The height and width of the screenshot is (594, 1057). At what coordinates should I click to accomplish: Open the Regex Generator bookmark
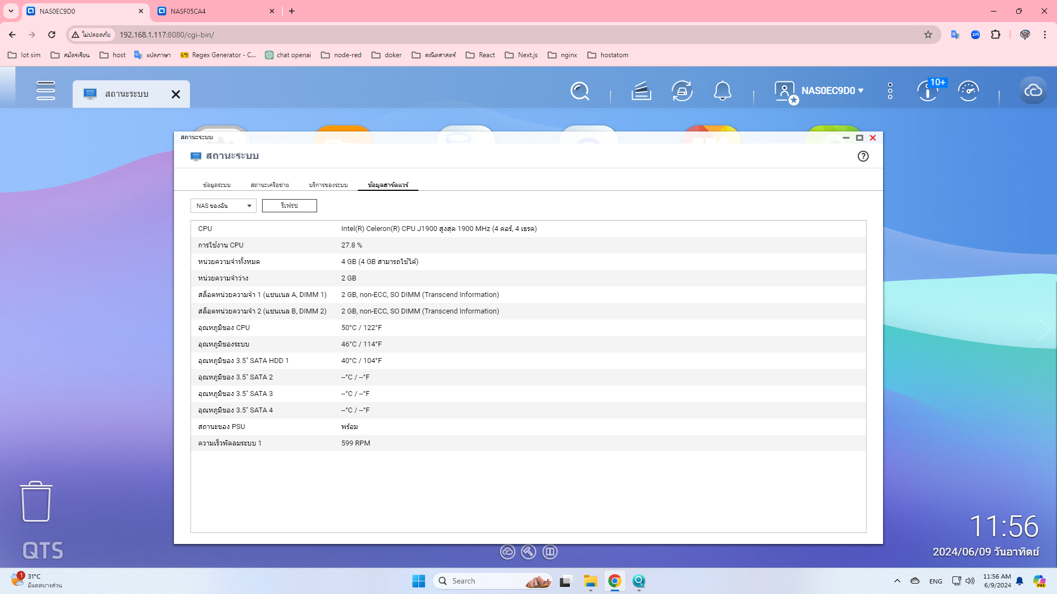219,55
